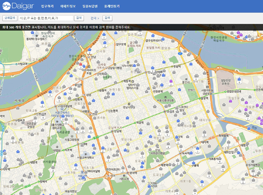Screen dimensions: 263x195
Task: Expand the 전국 region selector
Action: point(95,18)
